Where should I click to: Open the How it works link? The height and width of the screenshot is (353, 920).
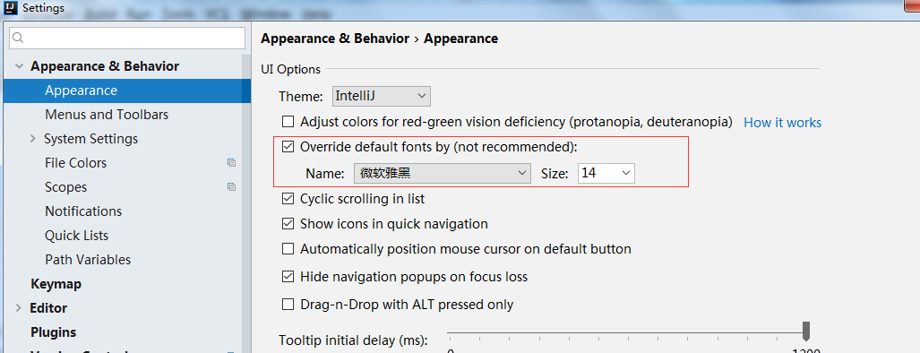(783, 123)
